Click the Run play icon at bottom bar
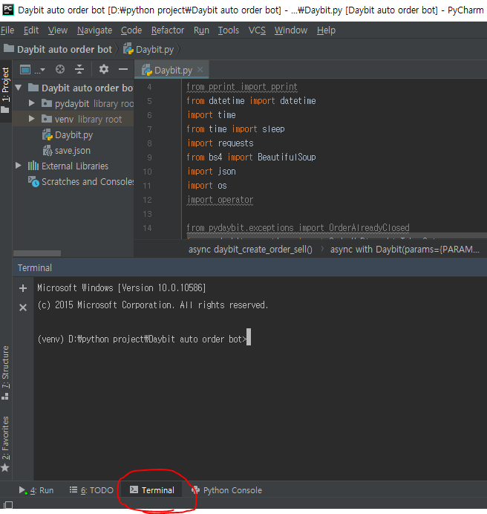Viewport: 487px width, 514px height. click(22, 490)
